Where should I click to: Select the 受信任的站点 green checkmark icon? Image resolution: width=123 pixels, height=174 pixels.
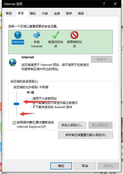coord(56,35)
